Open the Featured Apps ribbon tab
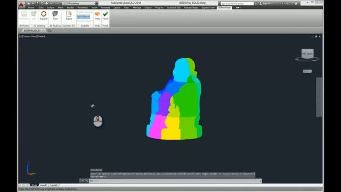The height and width of the screenshot is (192, 341). tap(191, 7)
